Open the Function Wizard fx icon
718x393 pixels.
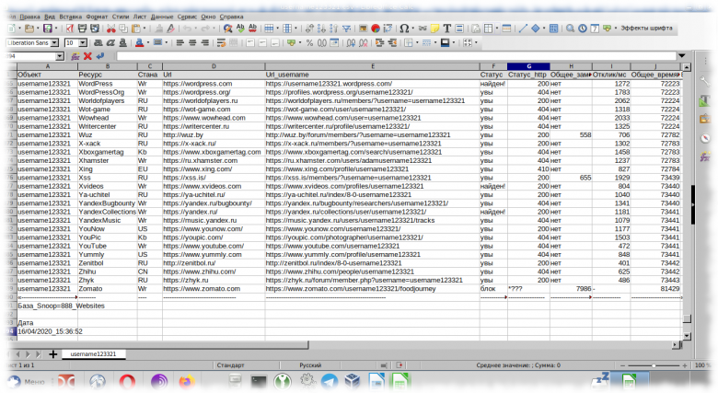(x=75, y=56)
